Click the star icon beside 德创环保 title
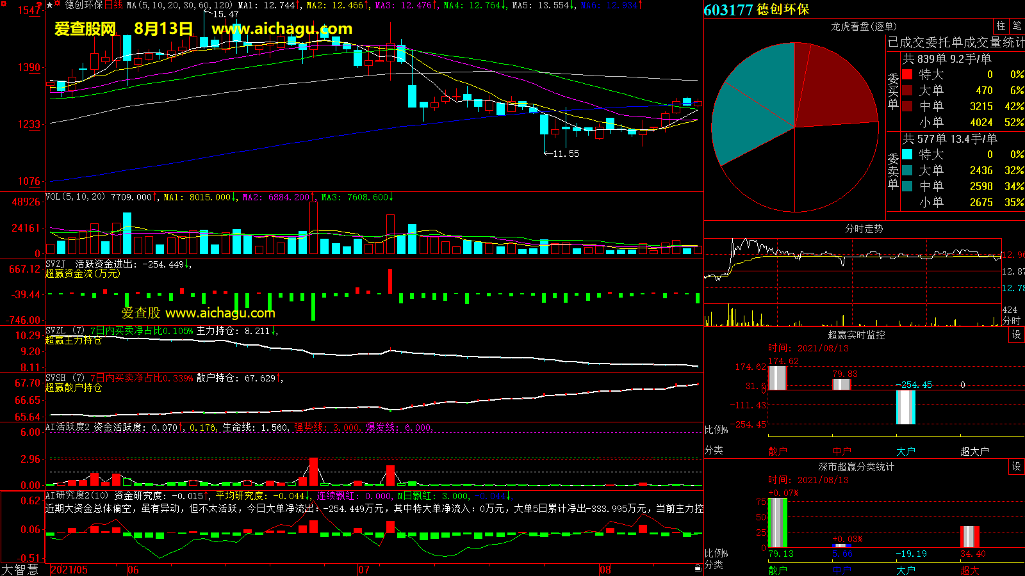 coord(50,5)
